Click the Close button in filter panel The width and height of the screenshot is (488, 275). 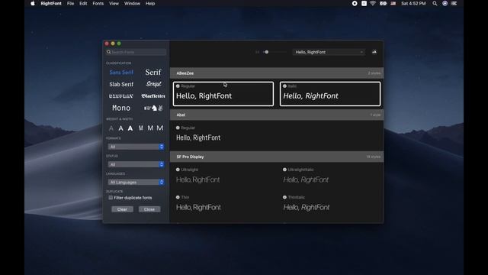tap(149, 209)
